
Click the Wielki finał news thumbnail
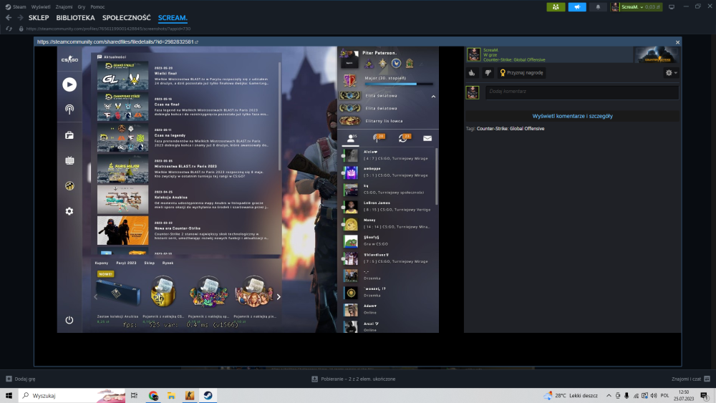(123, 76)
